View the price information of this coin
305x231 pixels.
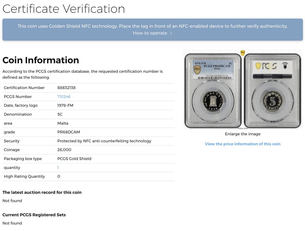(242, 144)
